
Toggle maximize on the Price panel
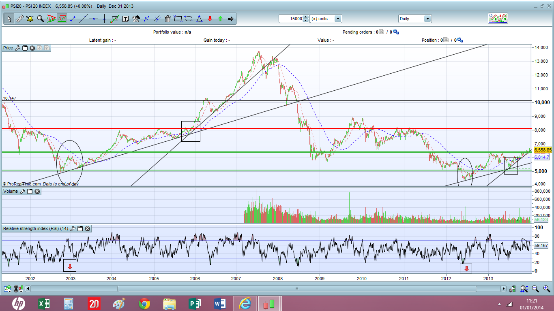tap(25, 48)
